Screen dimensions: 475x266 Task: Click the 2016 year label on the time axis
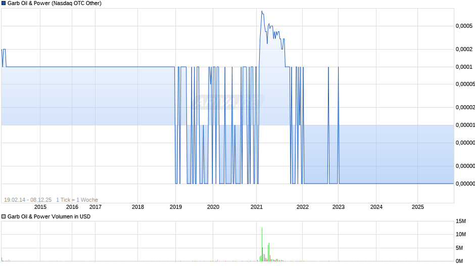72,207
